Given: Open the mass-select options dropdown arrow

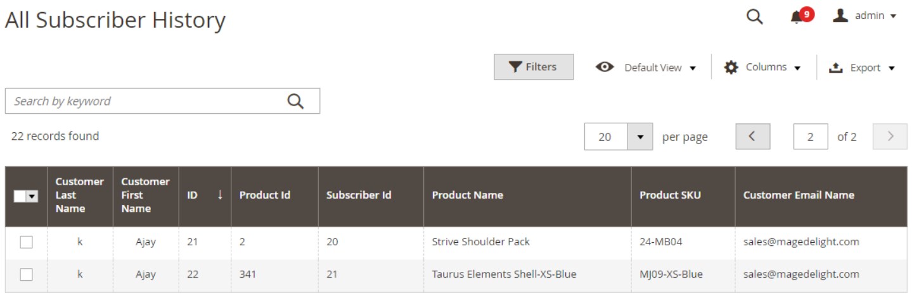Looking at the screenshot, I should tap(32, 197).
